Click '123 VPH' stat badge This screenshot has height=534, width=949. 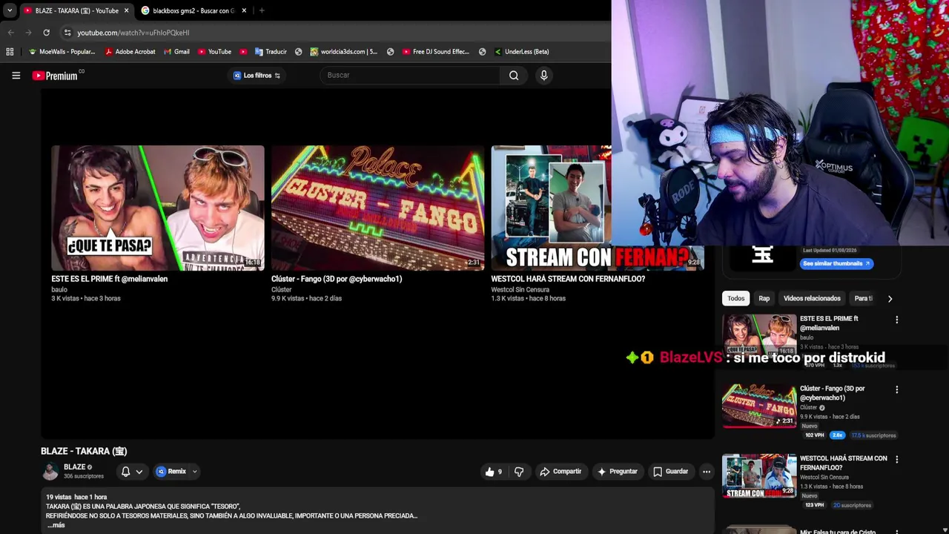coord(814,505)
